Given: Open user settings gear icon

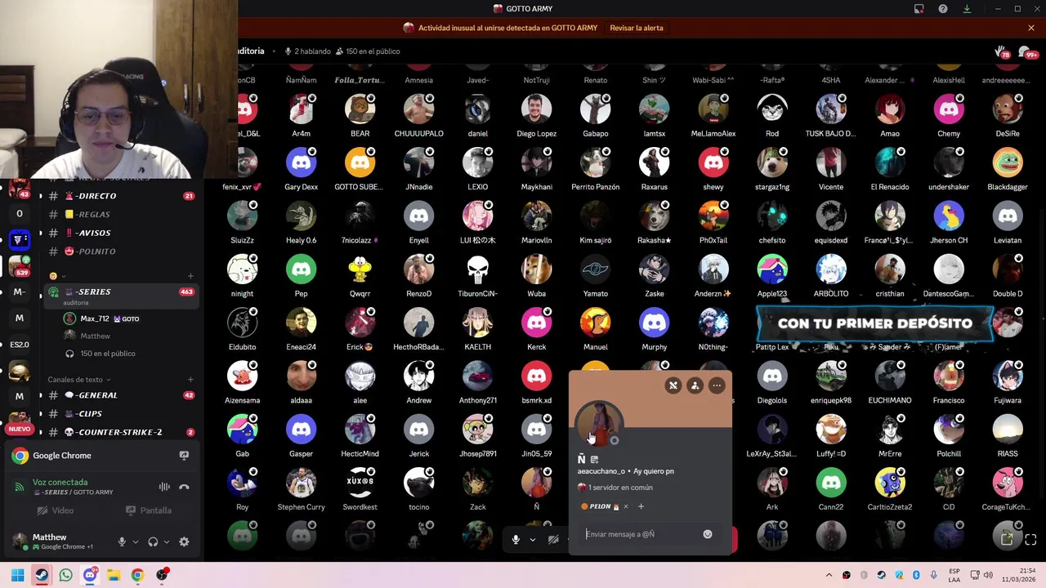Looking at the screenshot, I should point(184,541).
